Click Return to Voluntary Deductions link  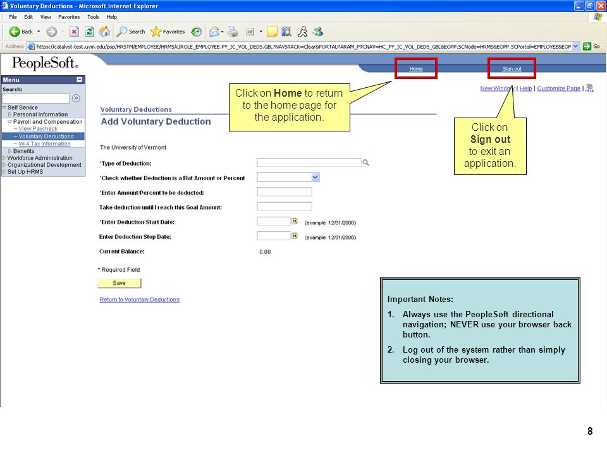coord(139,300)
